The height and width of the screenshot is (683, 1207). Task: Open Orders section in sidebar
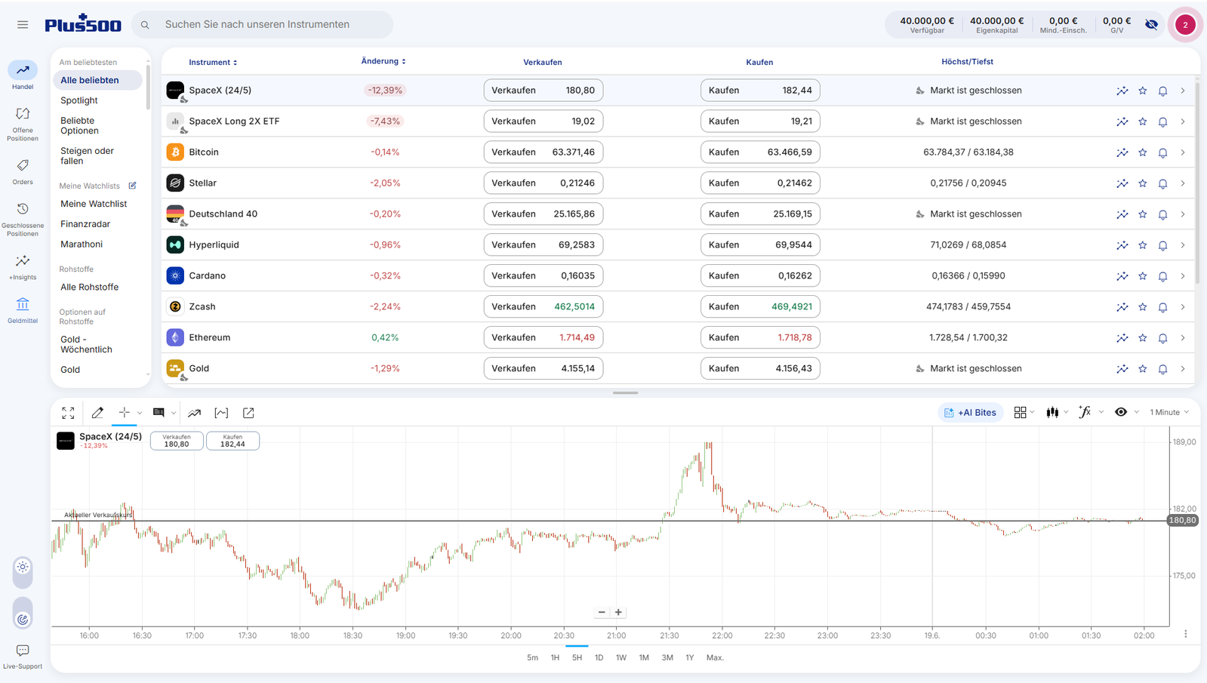click(x=23, y=171)
